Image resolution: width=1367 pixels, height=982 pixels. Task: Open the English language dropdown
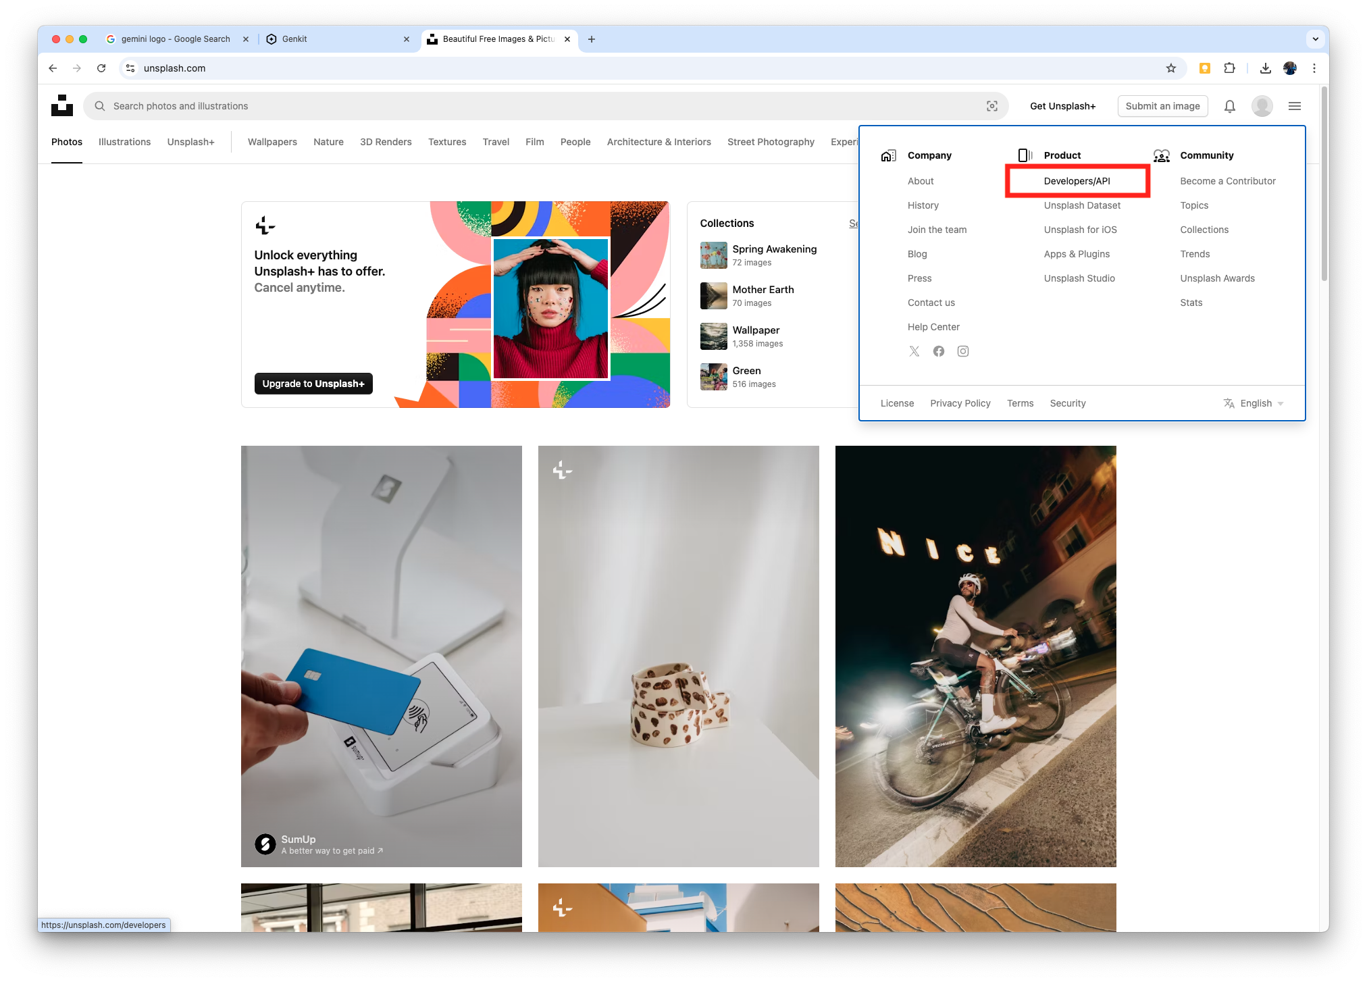pos(1254,403)
